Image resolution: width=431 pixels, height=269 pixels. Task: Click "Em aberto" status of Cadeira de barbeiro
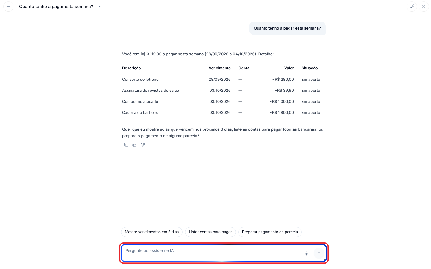coord(311,113)
